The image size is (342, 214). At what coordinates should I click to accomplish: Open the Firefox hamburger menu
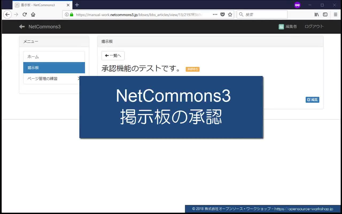coord(336,14)
